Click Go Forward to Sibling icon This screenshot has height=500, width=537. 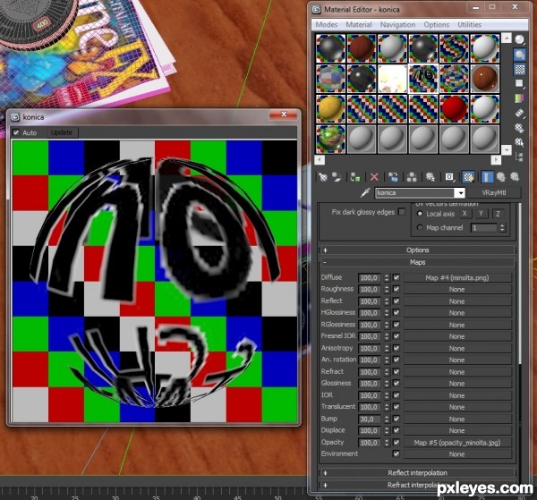click(x=515, y=177)
